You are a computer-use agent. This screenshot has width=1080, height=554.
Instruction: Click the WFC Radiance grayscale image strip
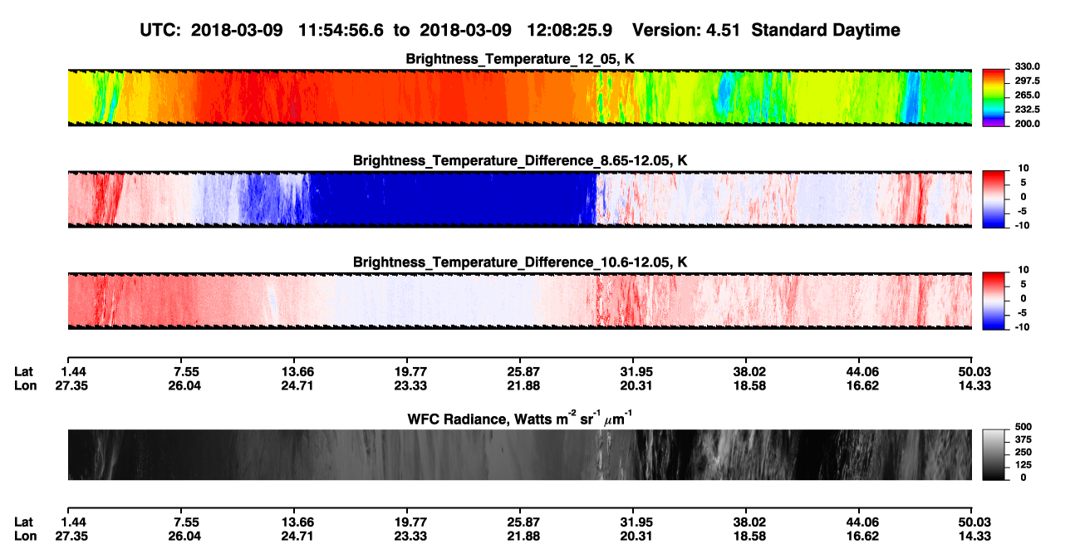(x=519, y=454)
